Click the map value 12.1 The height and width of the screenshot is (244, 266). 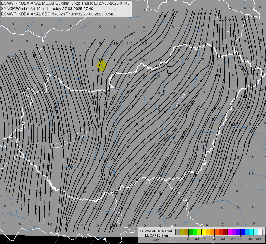click(176, 225)
